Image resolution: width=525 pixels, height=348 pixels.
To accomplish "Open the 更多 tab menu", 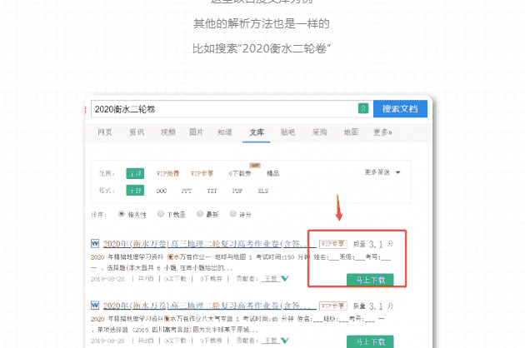I will click(x=382, y=132).
